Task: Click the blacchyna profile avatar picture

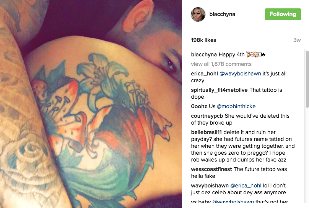Action: coord(198,14)
